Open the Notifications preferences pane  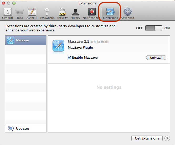91,14
